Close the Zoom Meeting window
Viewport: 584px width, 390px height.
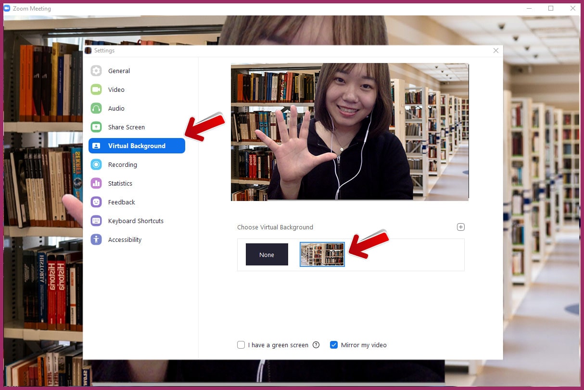click(572, 8)
